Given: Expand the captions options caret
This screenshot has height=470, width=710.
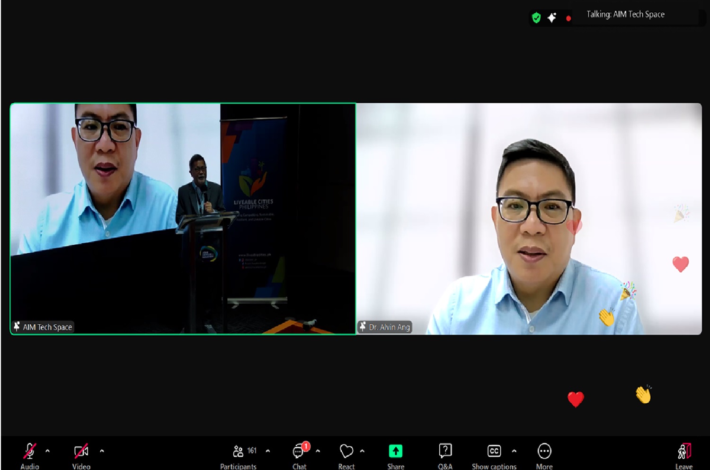Looking at the screenshot, I should click(514, 451).
